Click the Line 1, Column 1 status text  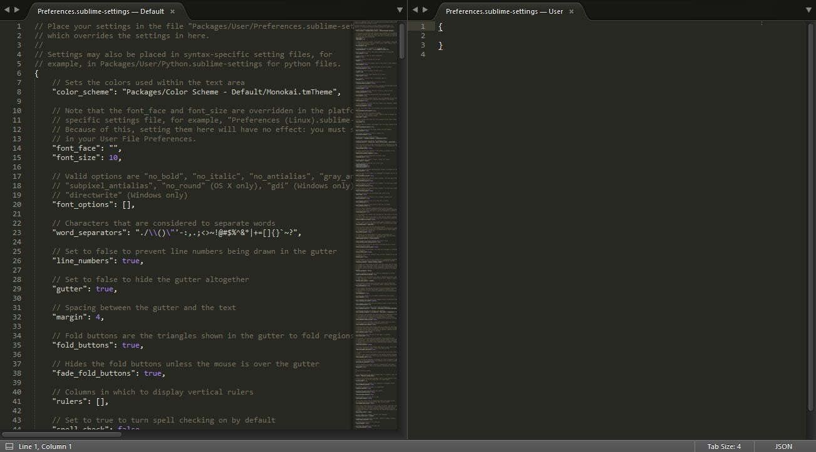45,446
